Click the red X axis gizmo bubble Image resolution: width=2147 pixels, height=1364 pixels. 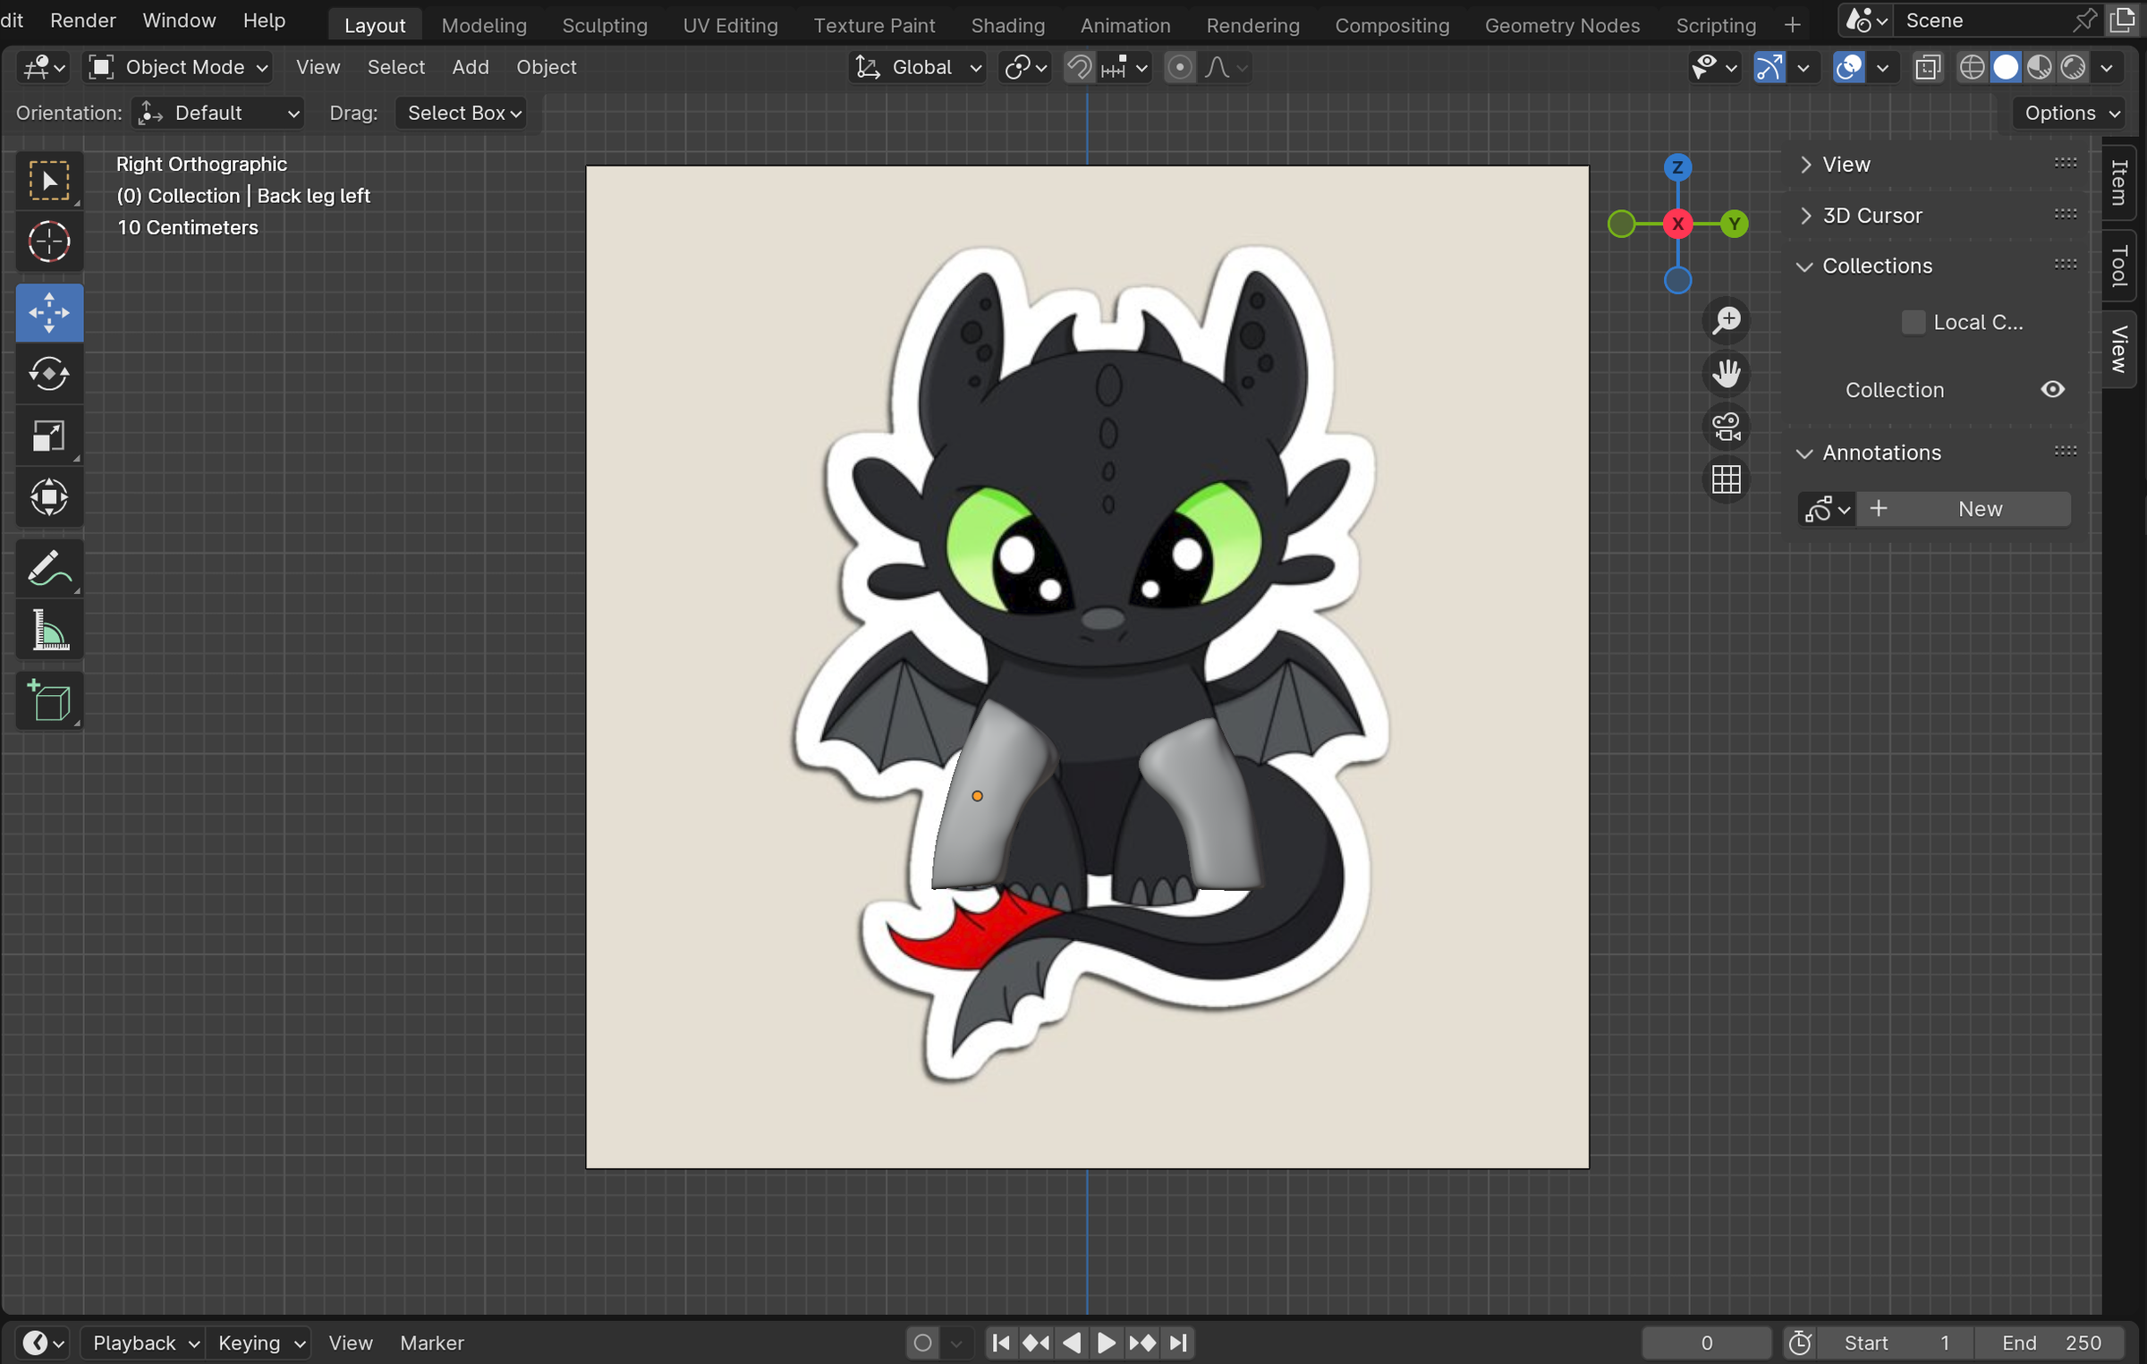click(1677, 224)
